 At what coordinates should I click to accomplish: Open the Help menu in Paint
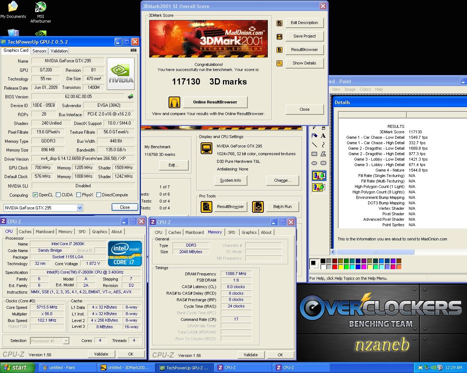pos(379,89)
